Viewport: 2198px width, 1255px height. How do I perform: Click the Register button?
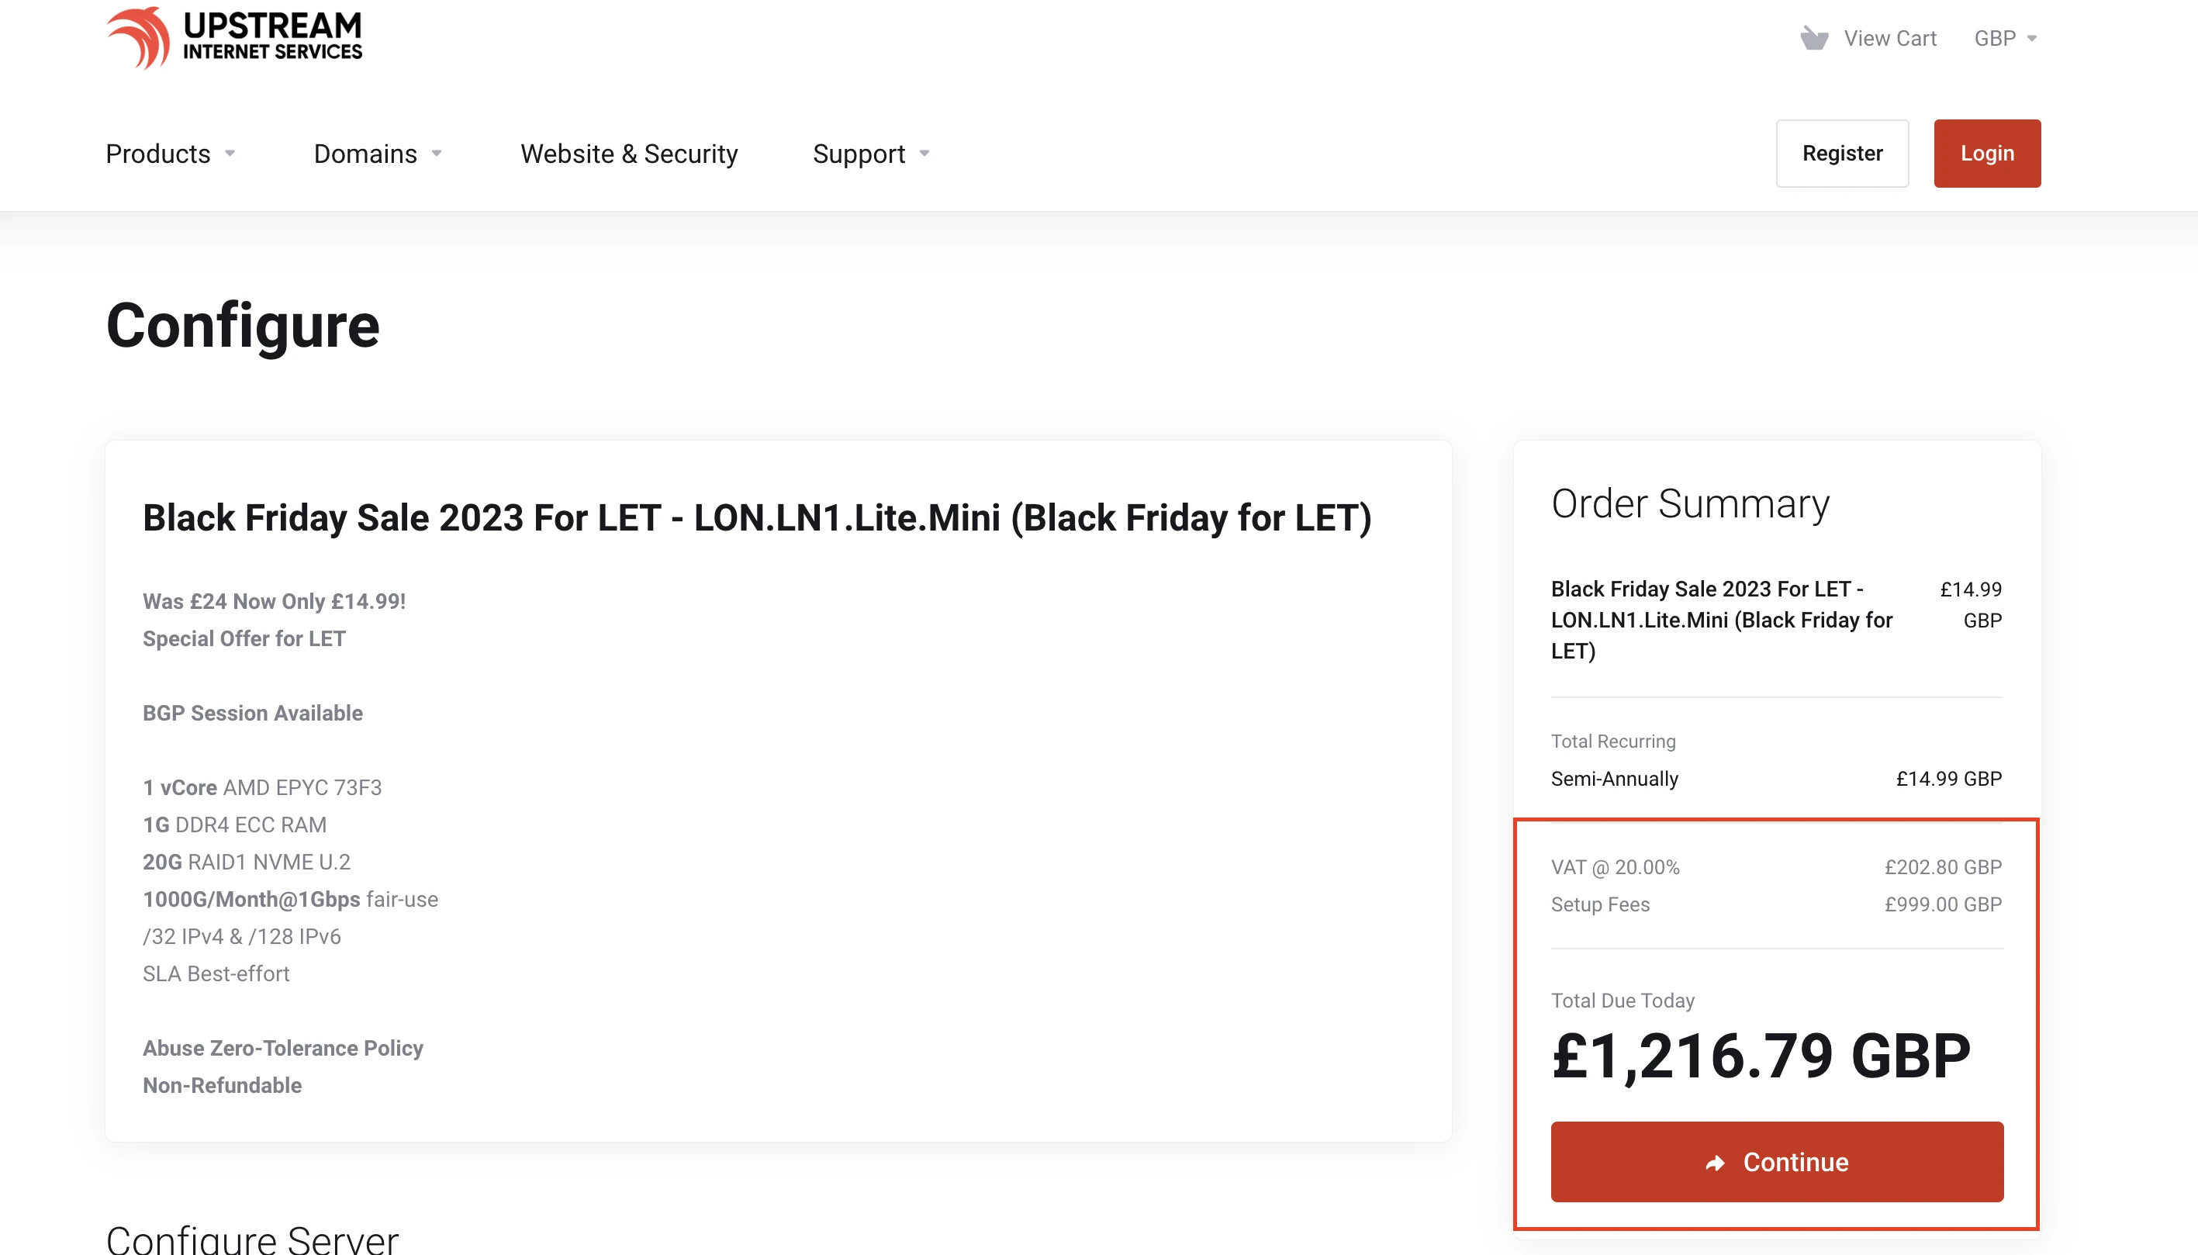click(1842, 154)
